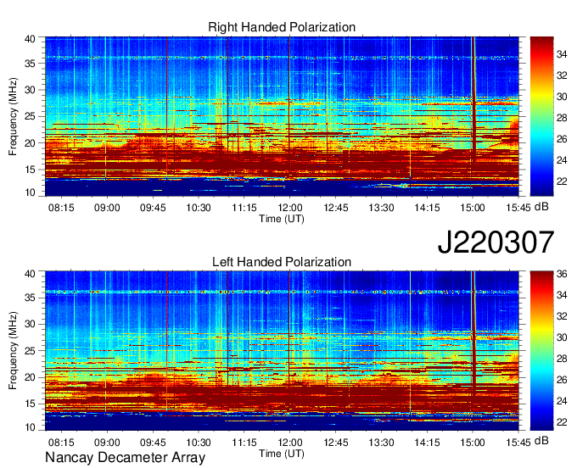This screenshot has height=468, width=577.
Task: Click the 10 MHz tick of Right Handed plot
Action: pyautogui.click(x=30, y=192)
